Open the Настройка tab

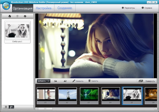(43, 8)
